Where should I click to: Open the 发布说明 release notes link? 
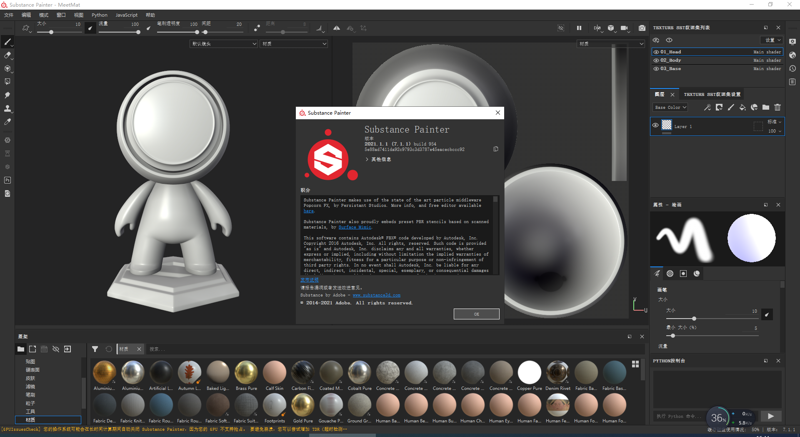(309, 280)
